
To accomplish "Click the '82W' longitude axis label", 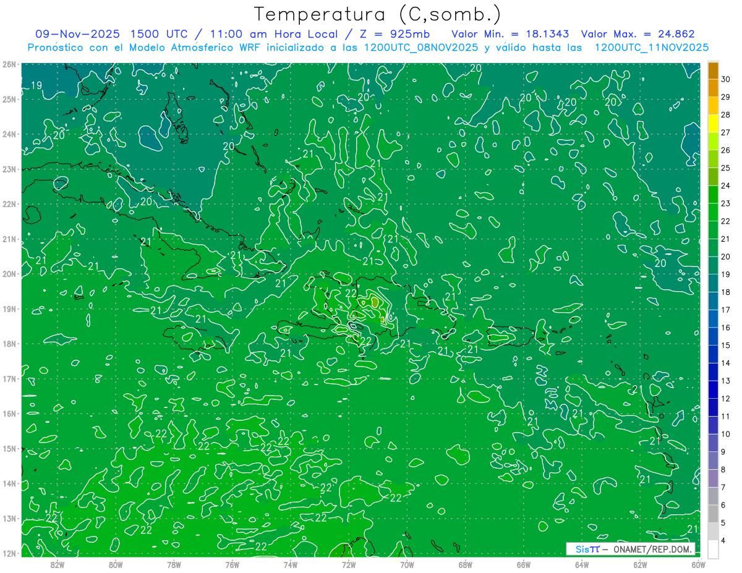I will pos(57,564).
